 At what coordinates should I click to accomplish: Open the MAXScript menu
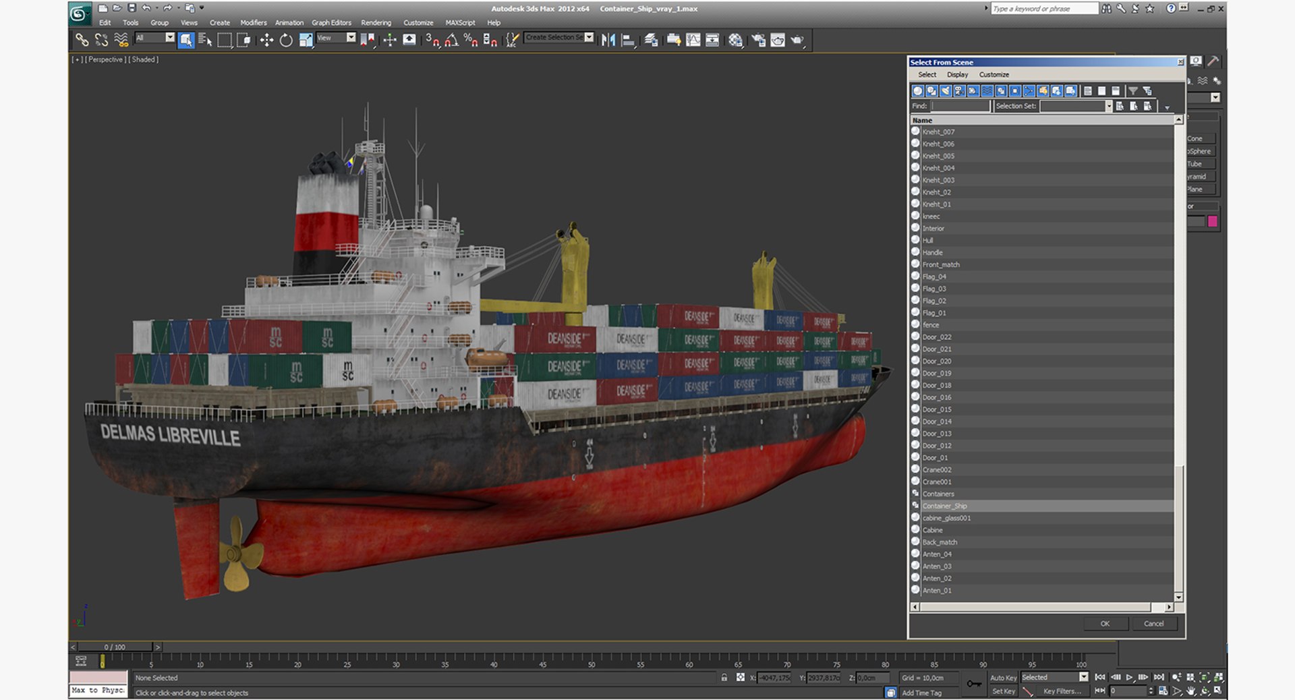tap(460, 22)
